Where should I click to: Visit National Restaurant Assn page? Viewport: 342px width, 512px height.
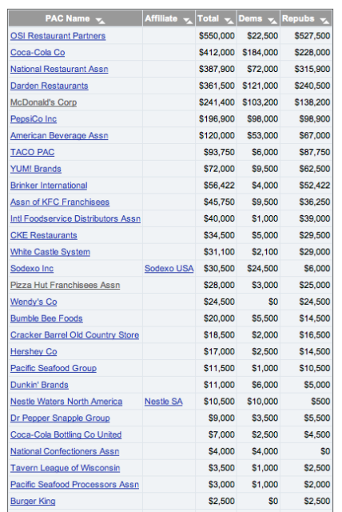tap(59, 70)
